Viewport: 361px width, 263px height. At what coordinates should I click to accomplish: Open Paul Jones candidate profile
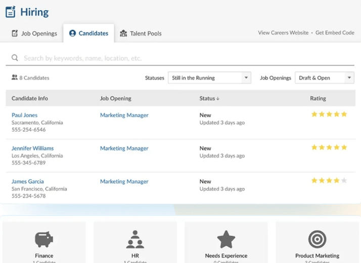point(24,115)
